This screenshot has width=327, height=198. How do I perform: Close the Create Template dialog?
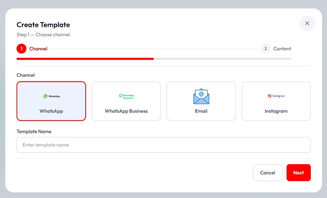[x=307, y=23]
